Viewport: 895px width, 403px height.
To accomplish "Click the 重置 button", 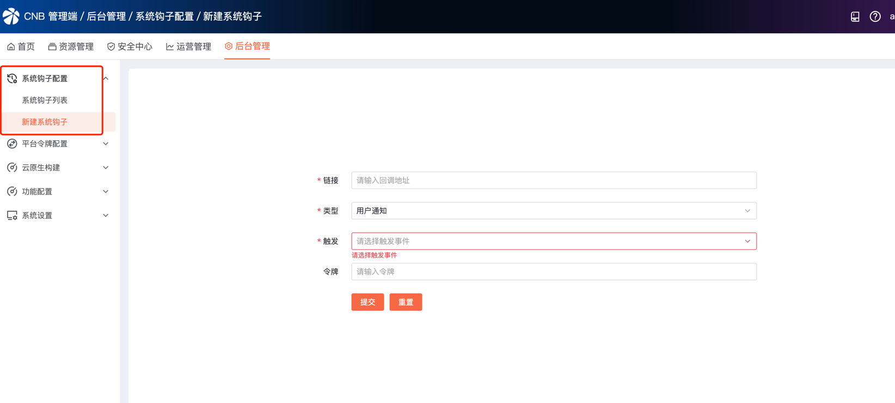I will point(406,302).
